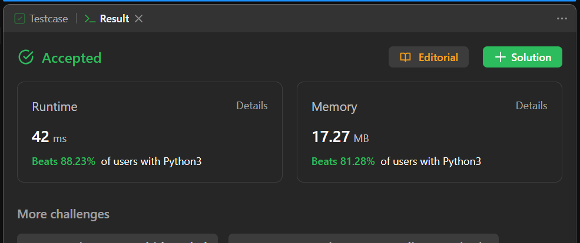This screenshot has height=243, width=580.
Task: Click the Beats 81.28% memory percentile
Action: [343, 161]
